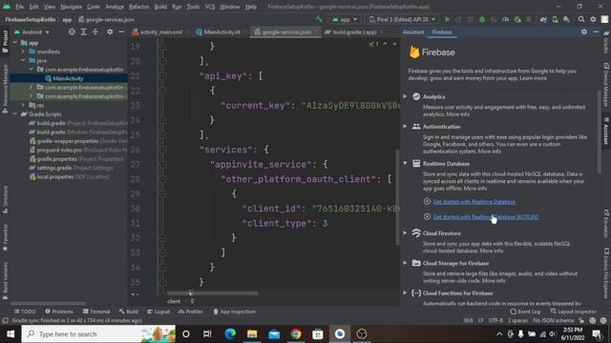Click the Select Opened File target icon
611x343 pixels.
72,31
